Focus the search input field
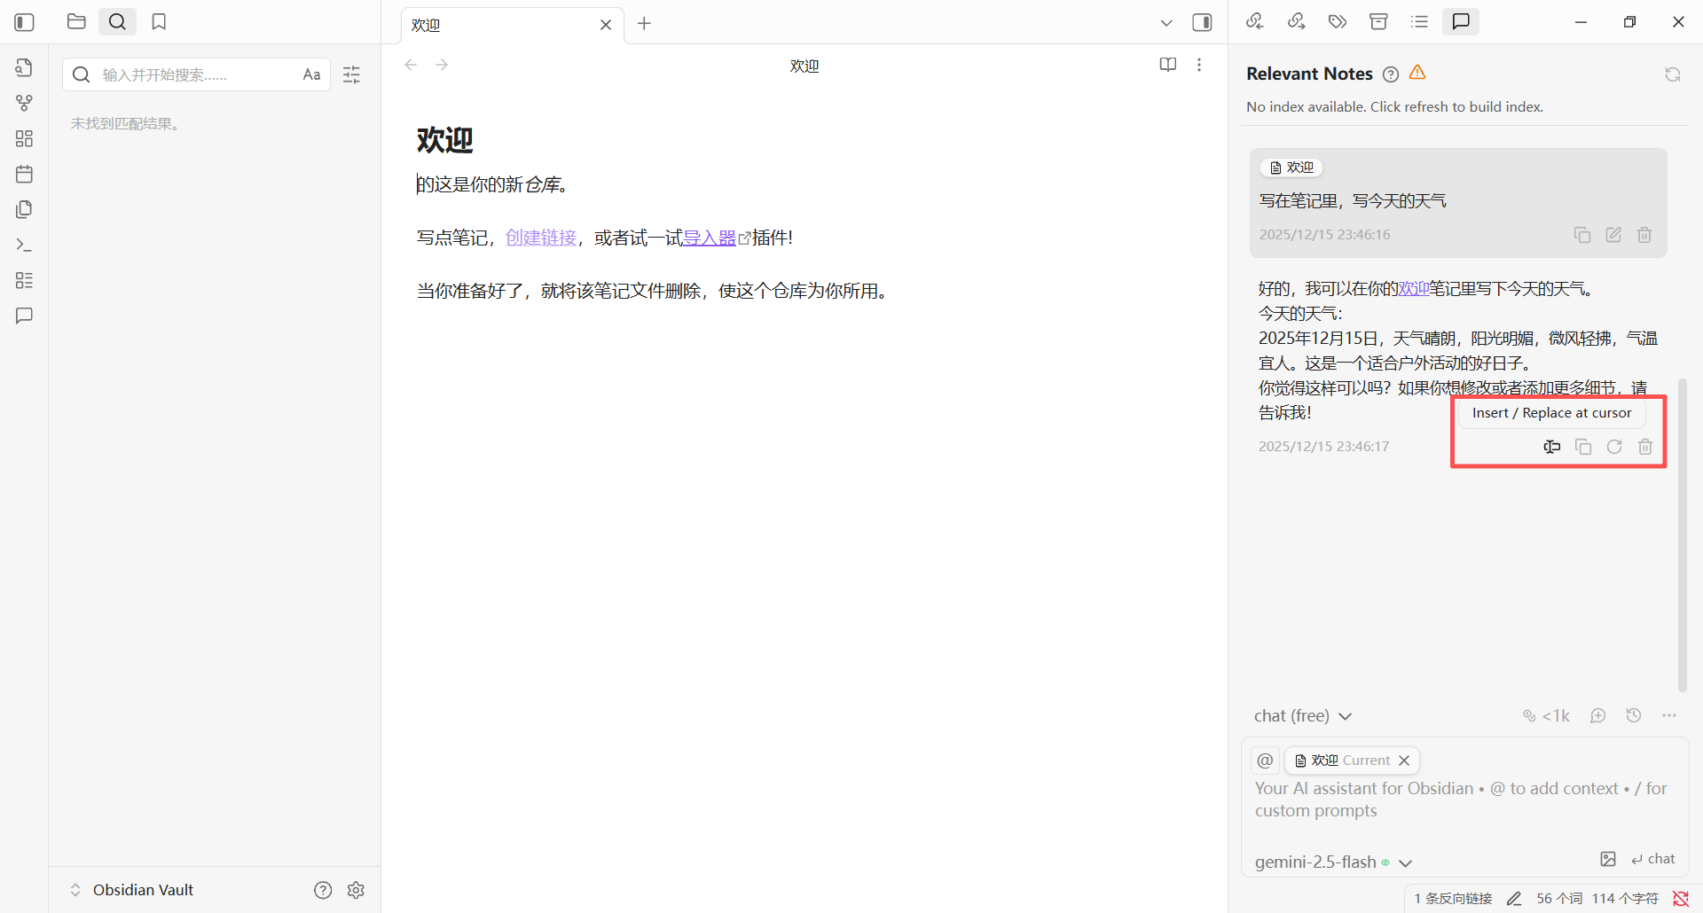 (195, 74)
